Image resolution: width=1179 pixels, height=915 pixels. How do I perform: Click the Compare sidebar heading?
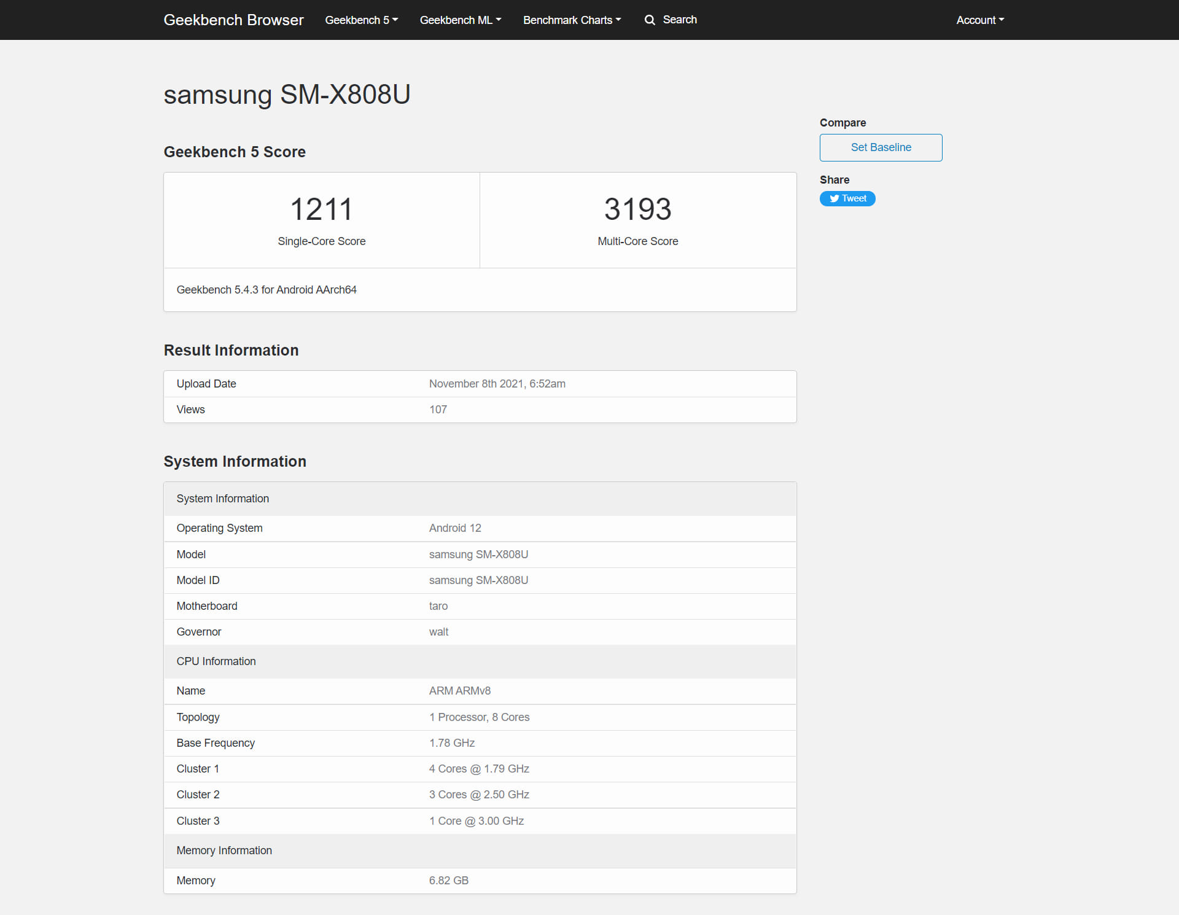point(842,123)
